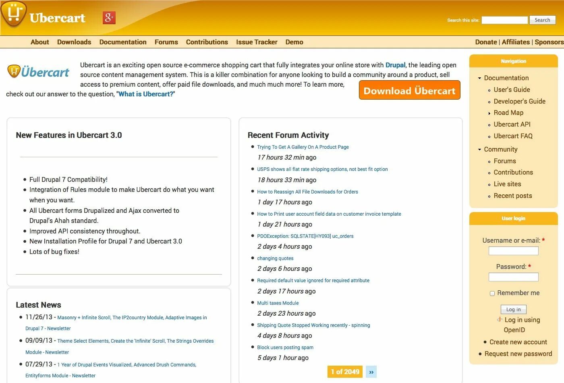Open the Forums menu in top bar
564x383 pixels.
pos(166,42)
